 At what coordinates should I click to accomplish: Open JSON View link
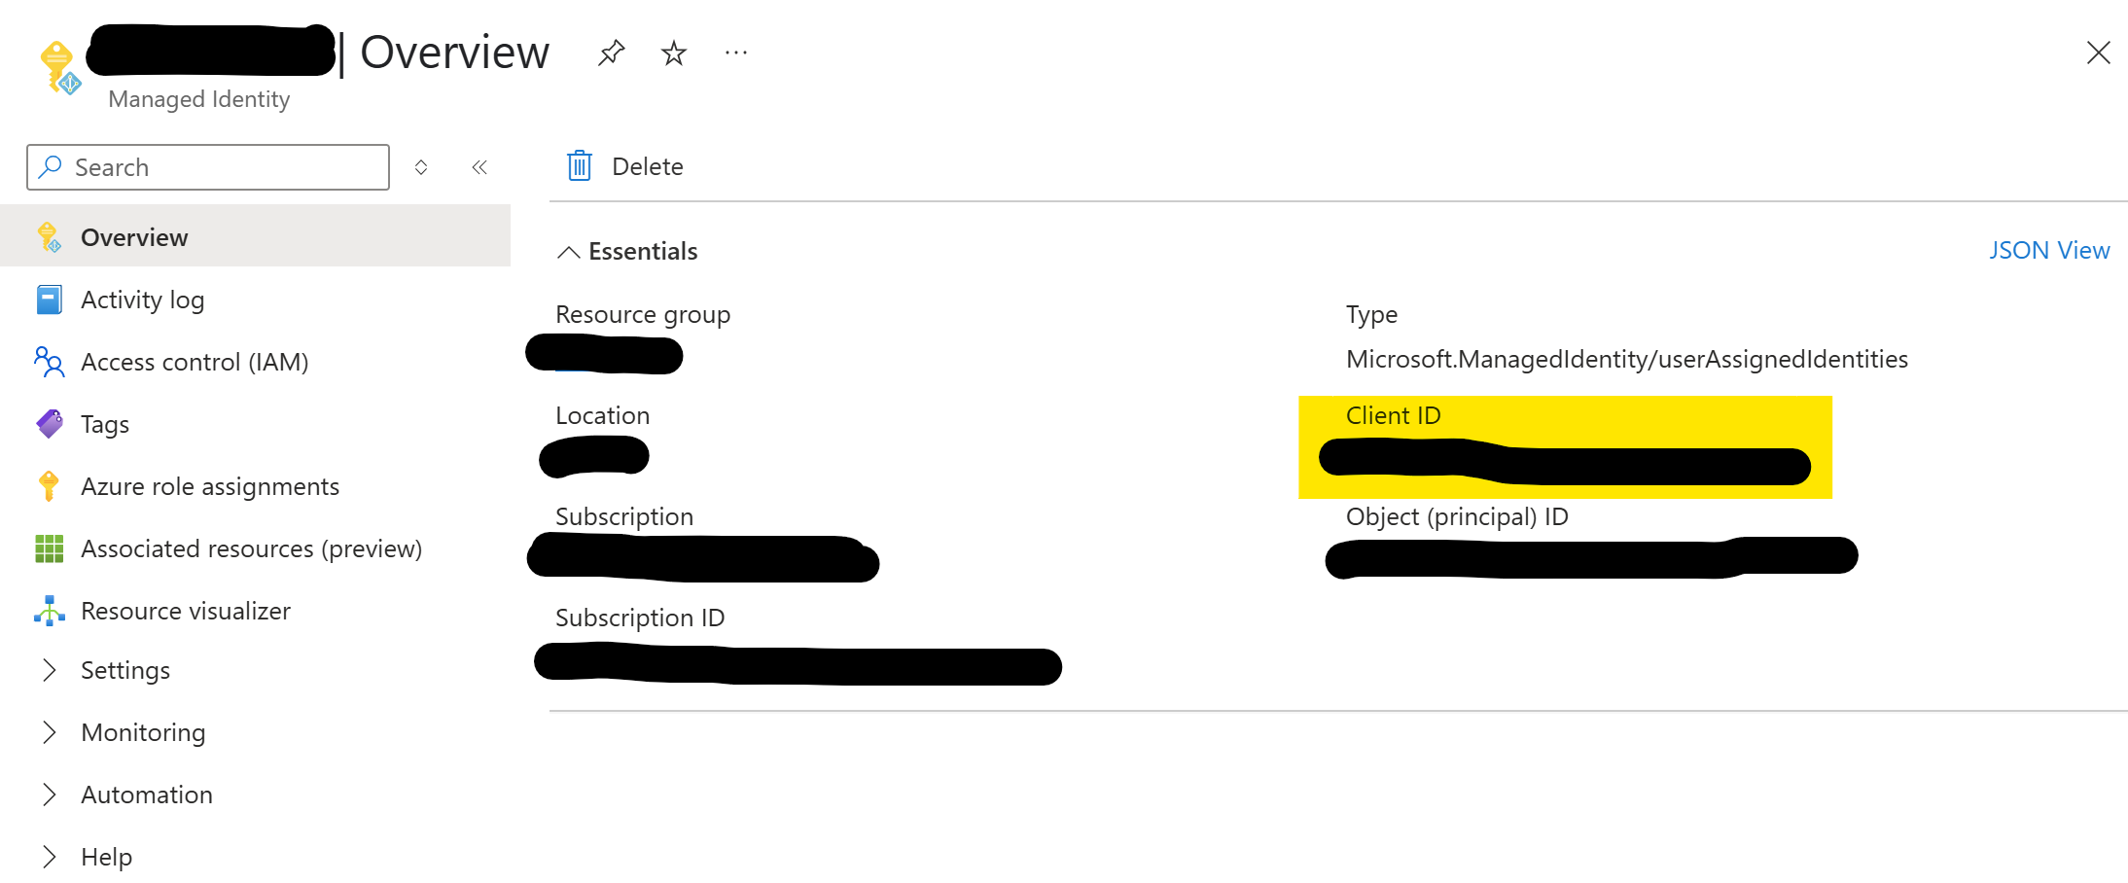tap(2049, 250)
